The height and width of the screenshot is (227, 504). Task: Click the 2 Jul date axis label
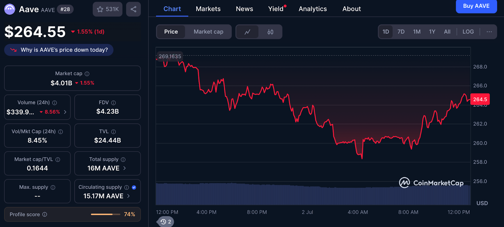(307, 212)
